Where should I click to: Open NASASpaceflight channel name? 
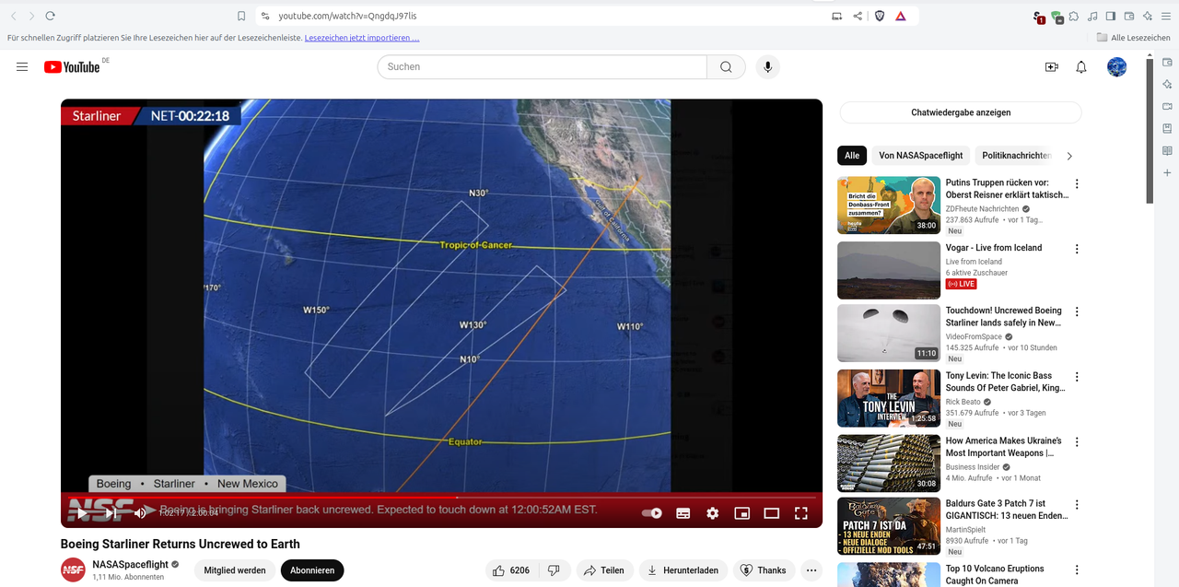(130, 564)
